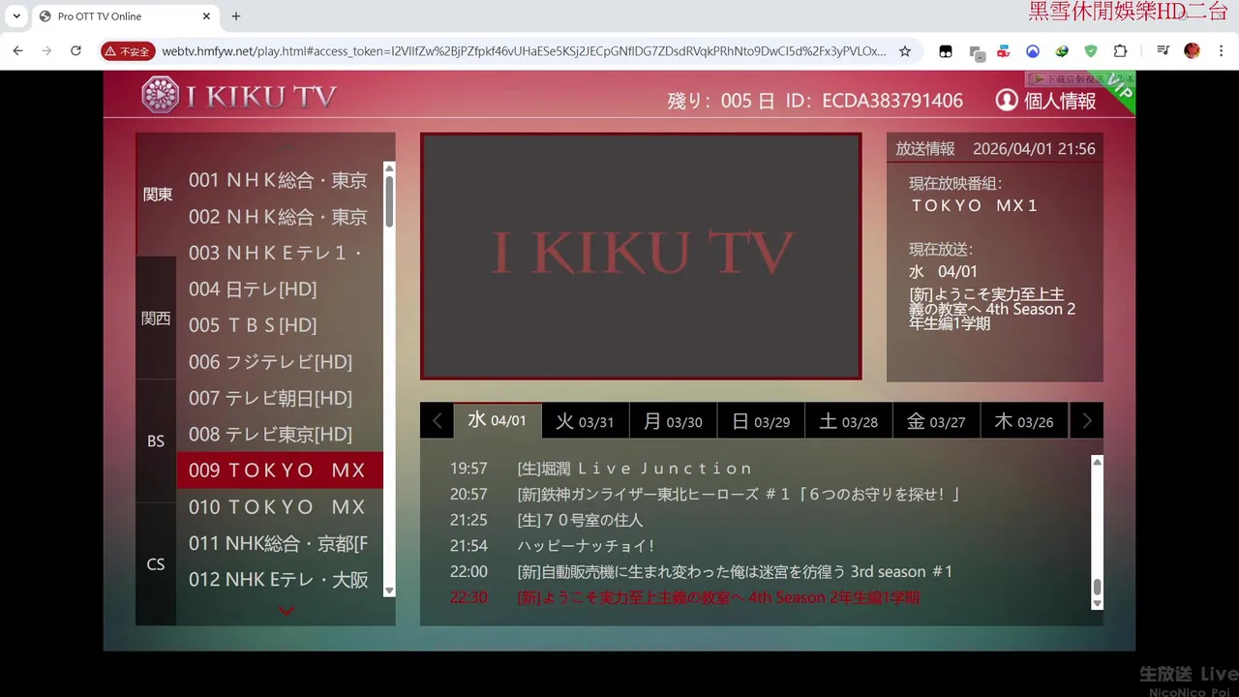Image resolution: width=1239 pixels, height=697 pixels.
Task: Open the media controls music icon
Action: [x=1163, y=51]
